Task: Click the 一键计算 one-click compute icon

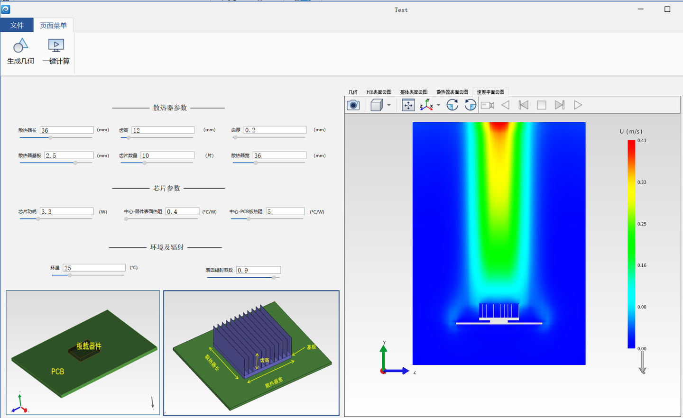Action: (56, 46)
